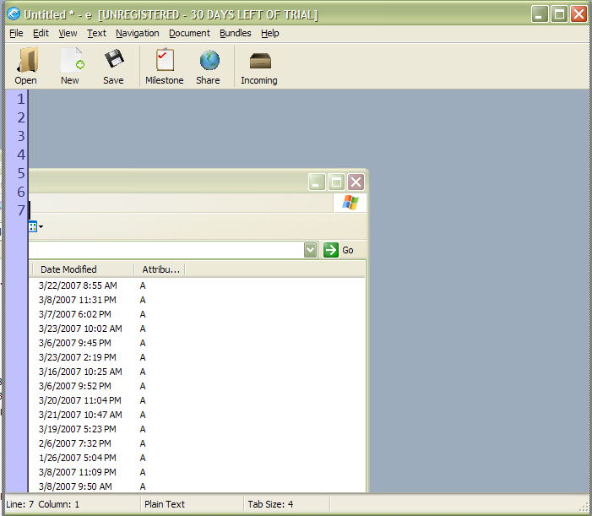Select row dated 3/23/2007 2:19 PM
Screen dimensions: 592x516
click(78, 357)
